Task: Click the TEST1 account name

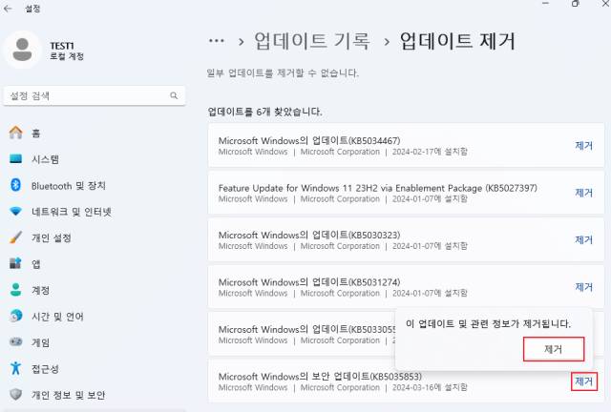Action: tap(62, 46)
